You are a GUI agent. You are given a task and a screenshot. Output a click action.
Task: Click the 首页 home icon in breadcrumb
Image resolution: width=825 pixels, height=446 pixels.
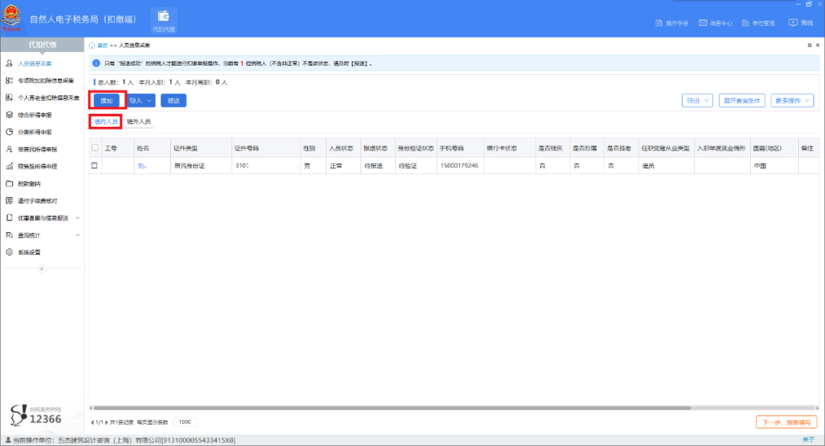pyautogui.click(x=92, y=46)
